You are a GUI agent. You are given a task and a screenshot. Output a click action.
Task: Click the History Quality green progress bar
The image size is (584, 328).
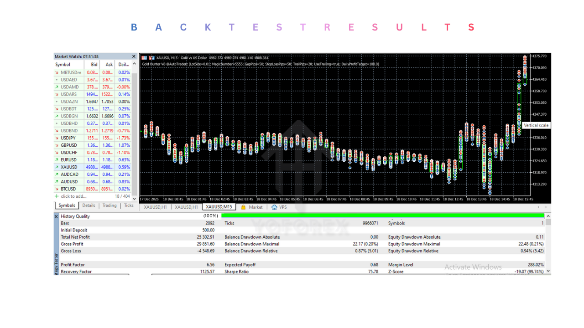[382, 216]
